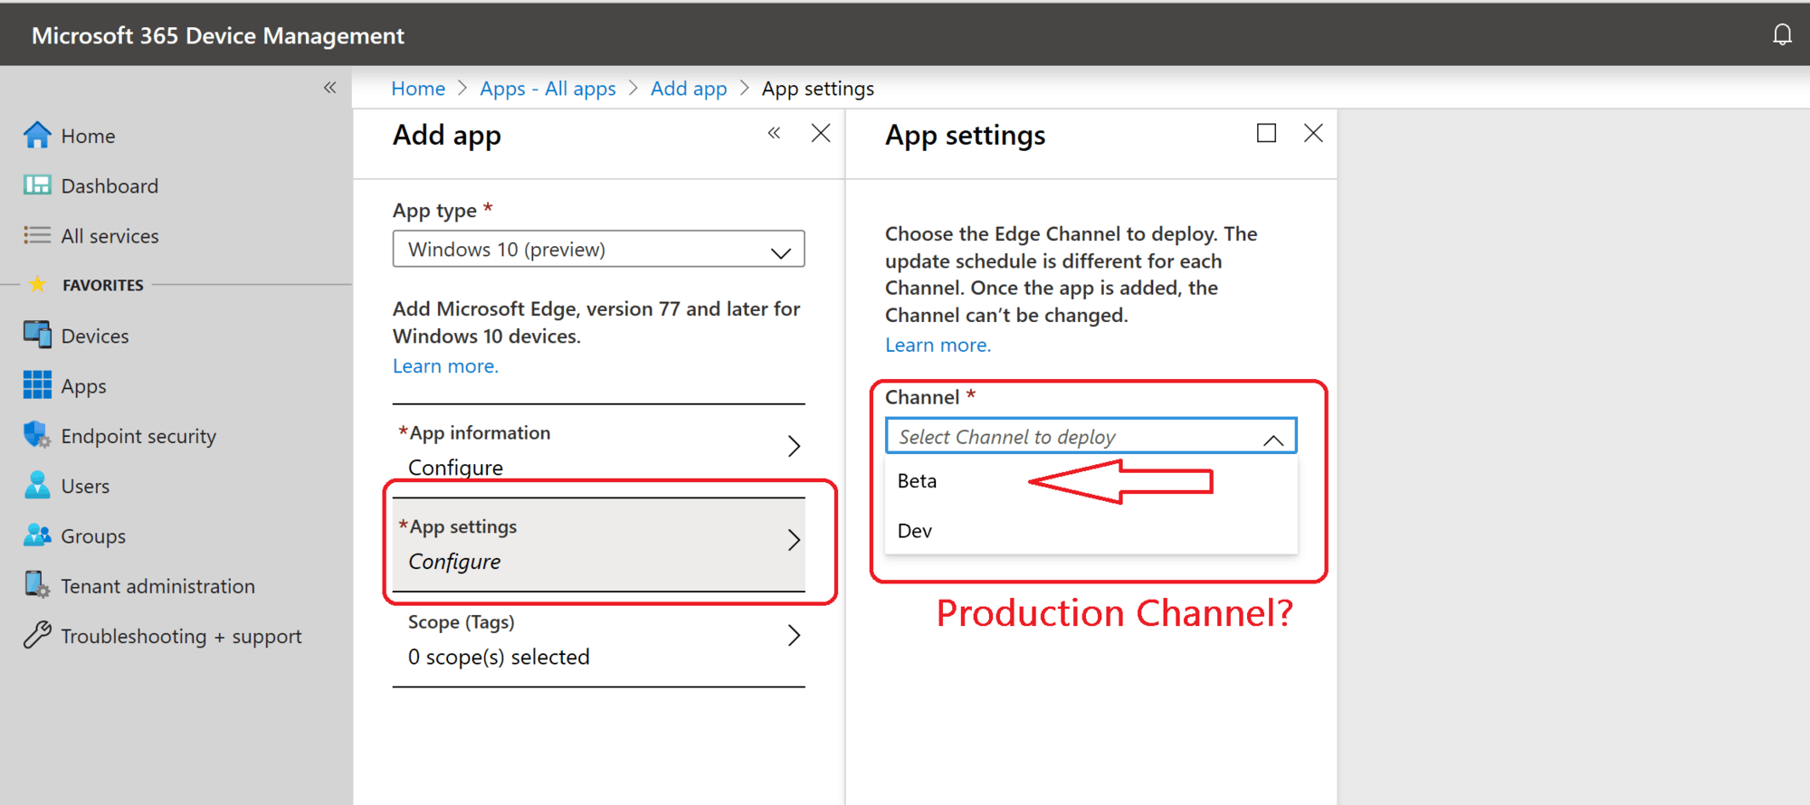Screen dimensions: 1810x805
Task: Open the App type dropdown
Action: [x=598, y=250]
